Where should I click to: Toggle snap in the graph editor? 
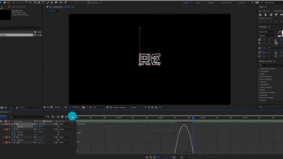(x=158, y=157)
